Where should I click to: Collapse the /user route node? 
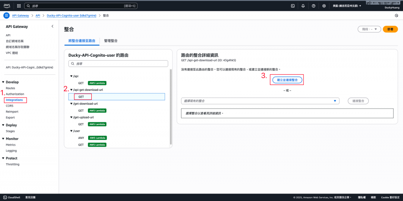pos(72,131)
